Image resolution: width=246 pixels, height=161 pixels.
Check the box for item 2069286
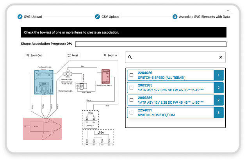(x=131, y=101)
